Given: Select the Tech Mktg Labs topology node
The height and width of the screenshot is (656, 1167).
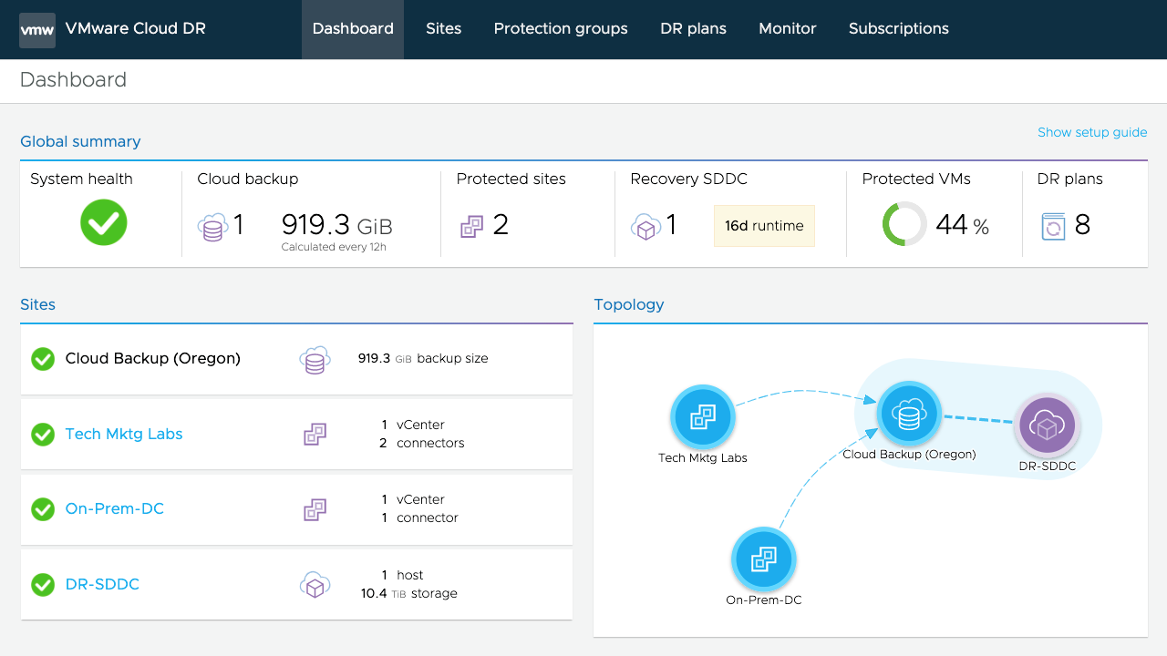Looking at the screenshot, I should (x=703, y=417).
